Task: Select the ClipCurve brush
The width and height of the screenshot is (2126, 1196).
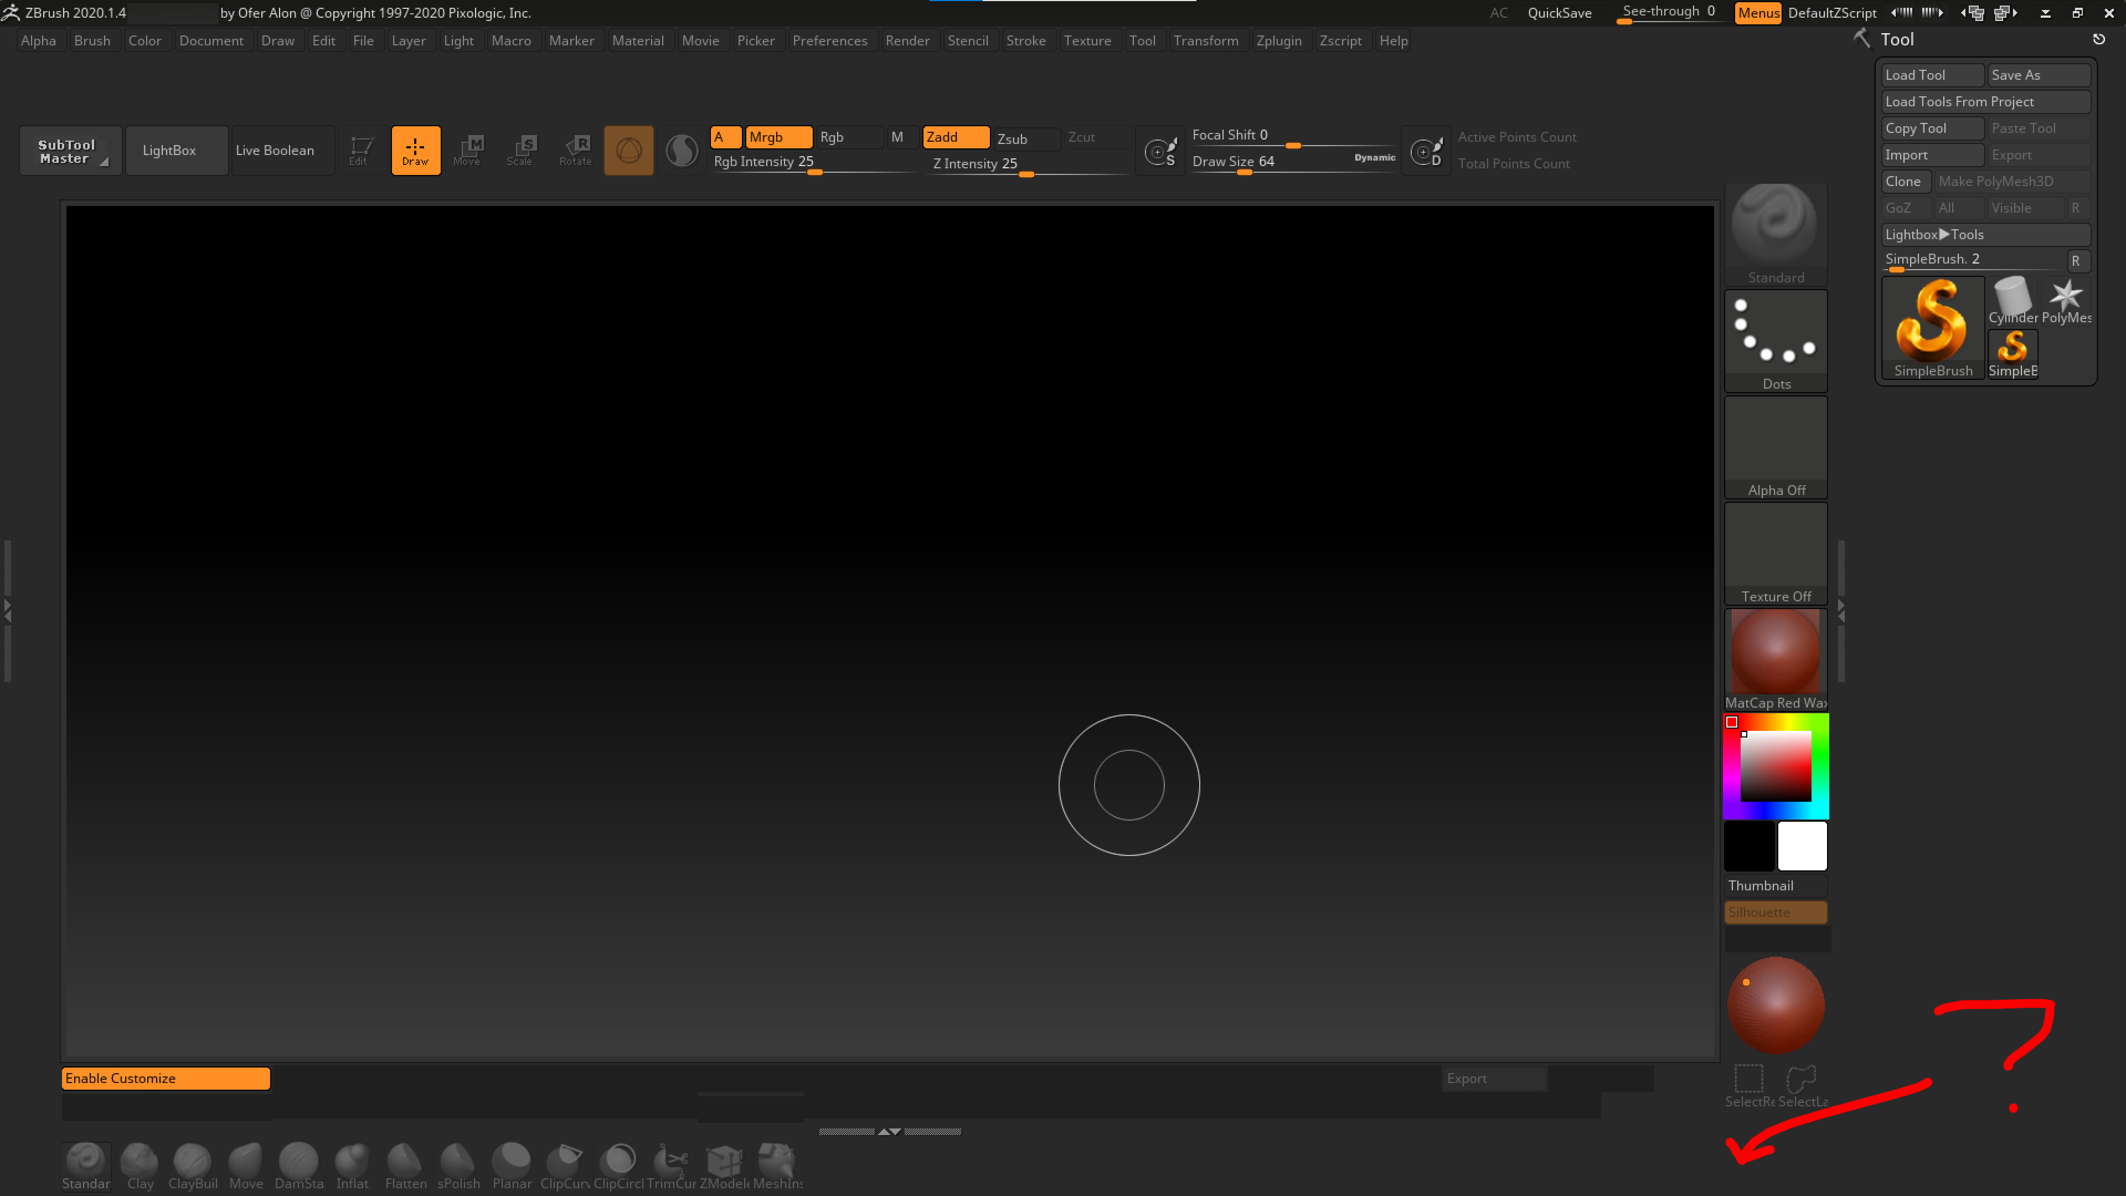Action: tap(565, 1166)
